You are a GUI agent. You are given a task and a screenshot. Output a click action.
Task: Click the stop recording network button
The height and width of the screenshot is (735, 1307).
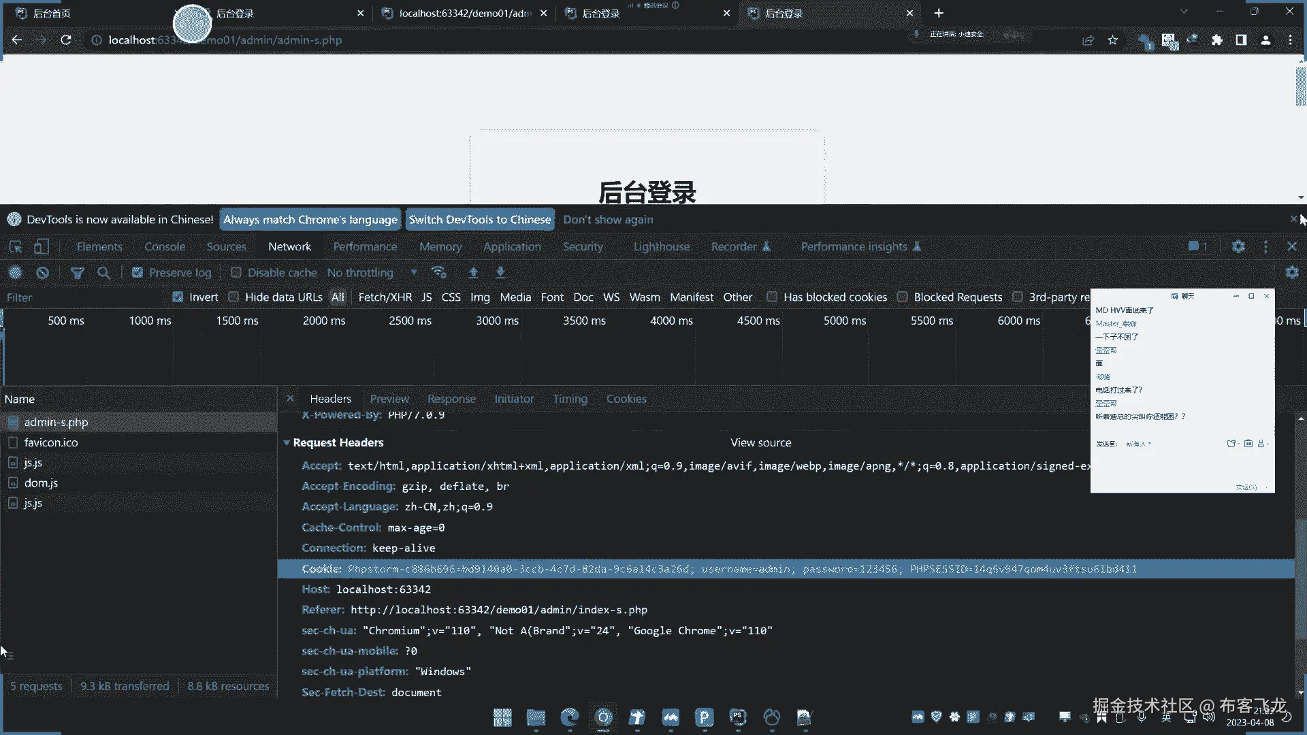15,272
